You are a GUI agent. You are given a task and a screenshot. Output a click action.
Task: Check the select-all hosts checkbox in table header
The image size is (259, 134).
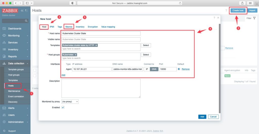[x=35, y=70]
